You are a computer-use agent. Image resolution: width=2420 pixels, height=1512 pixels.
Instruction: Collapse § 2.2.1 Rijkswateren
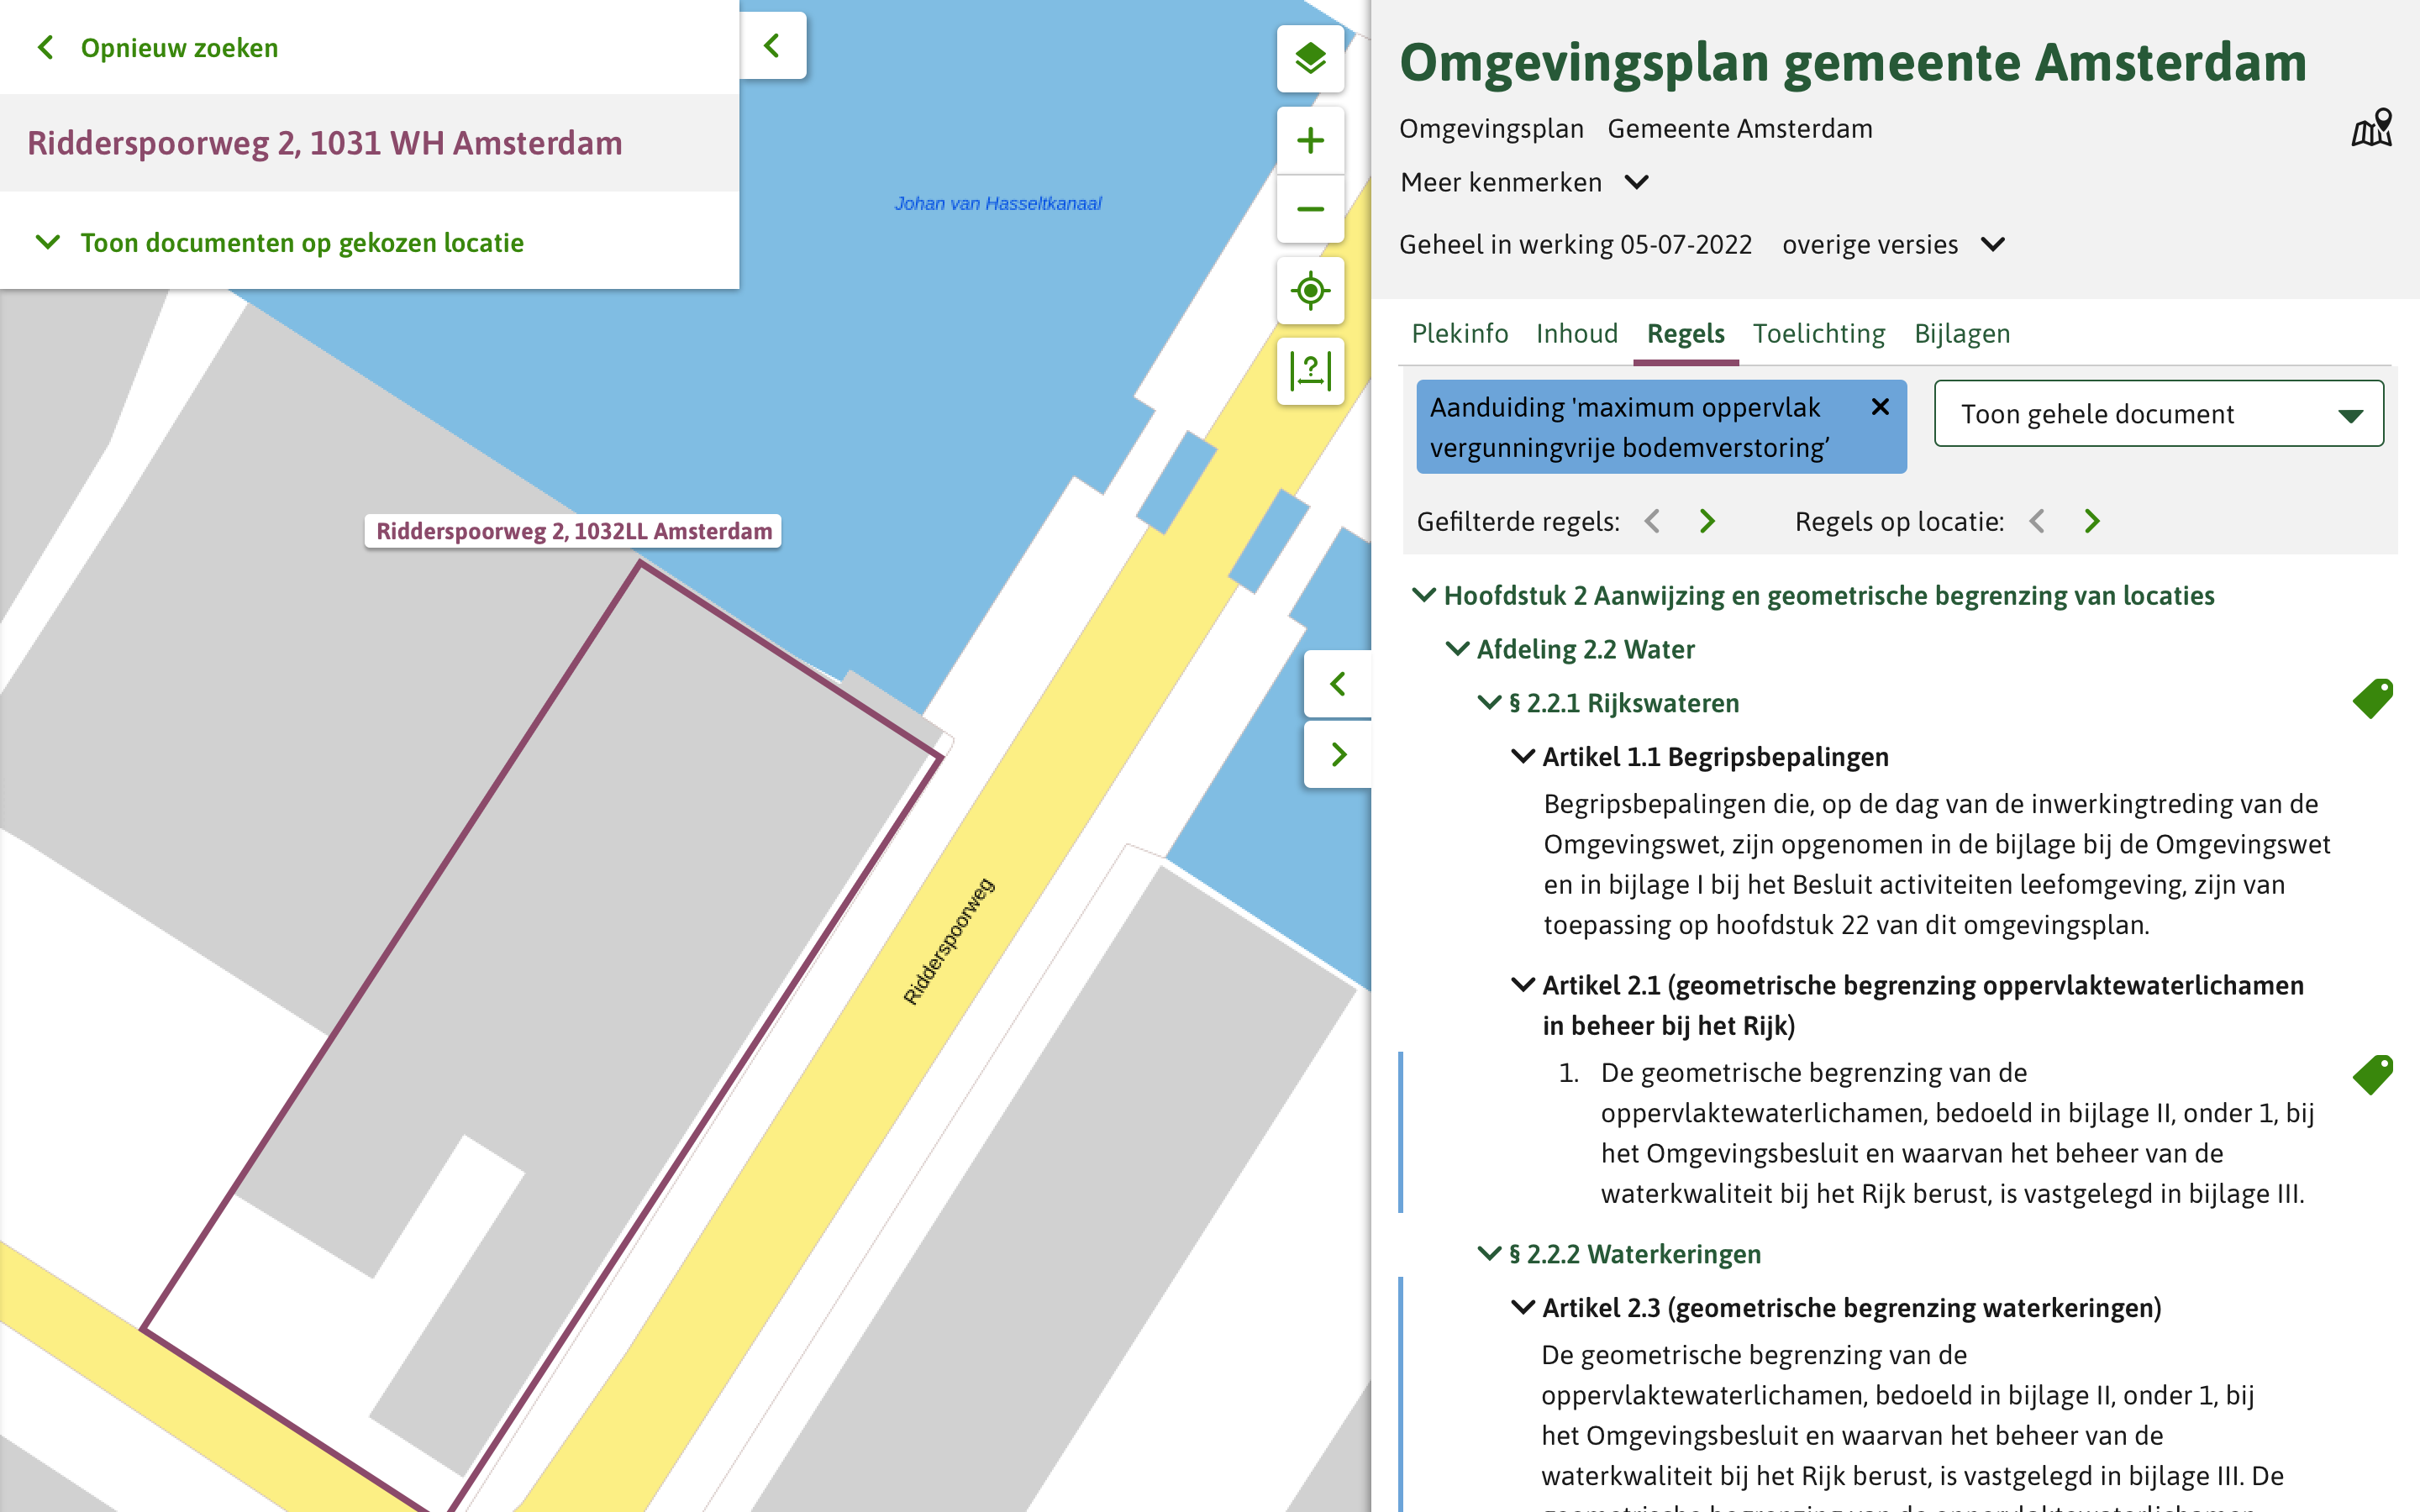(x=1490, y=703)
